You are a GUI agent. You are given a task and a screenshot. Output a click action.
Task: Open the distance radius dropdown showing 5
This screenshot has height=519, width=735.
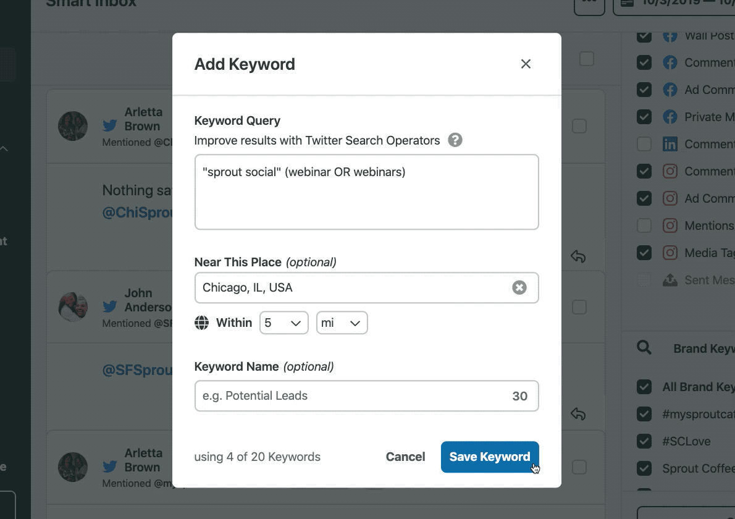tap(283, 323)
